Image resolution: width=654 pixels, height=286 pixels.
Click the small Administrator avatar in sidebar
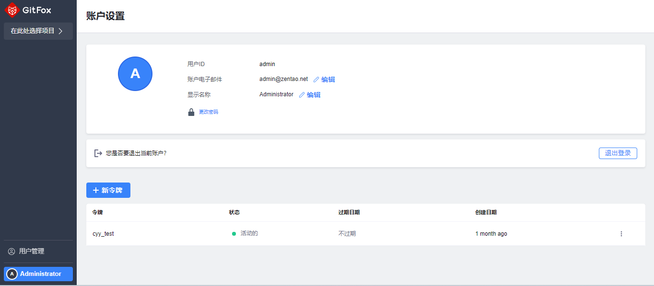click(x=12, y=274)
